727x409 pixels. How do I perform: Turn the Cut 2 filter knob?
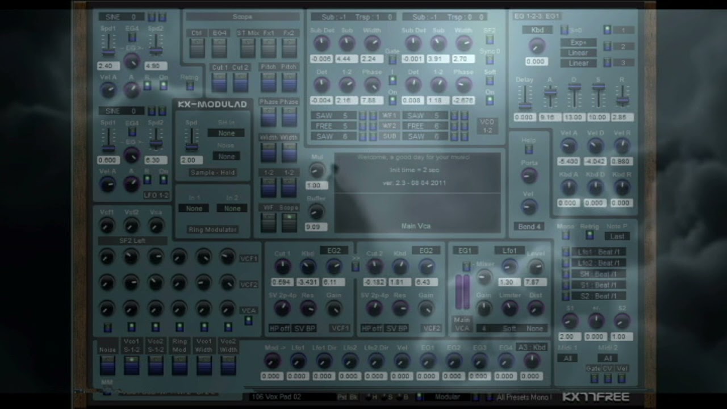[x=374, y=266]
